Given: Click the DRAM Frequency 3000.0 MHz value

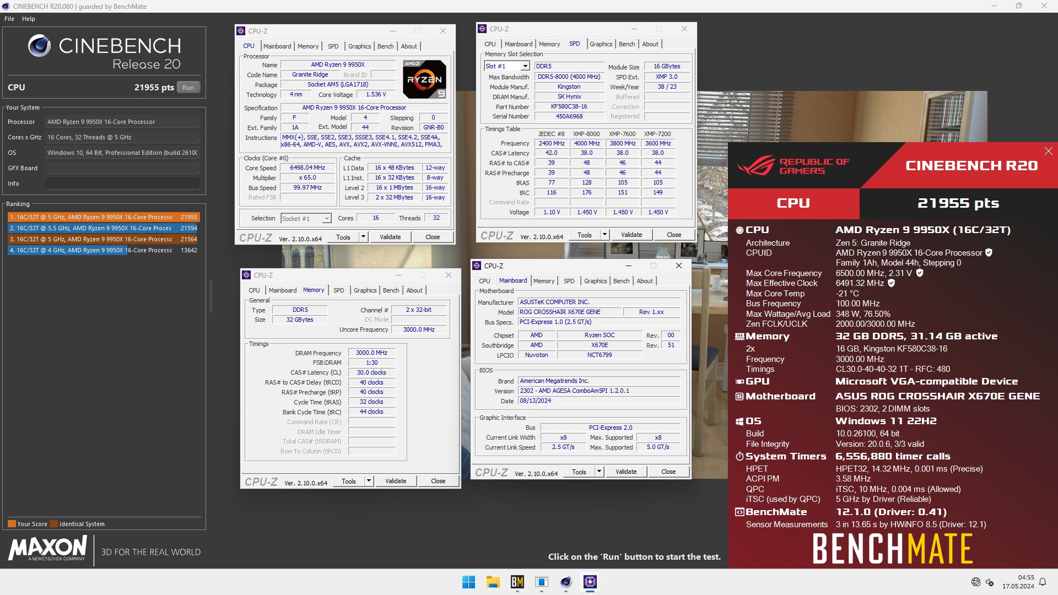Looking at the screenshot, I should [371, 353].
